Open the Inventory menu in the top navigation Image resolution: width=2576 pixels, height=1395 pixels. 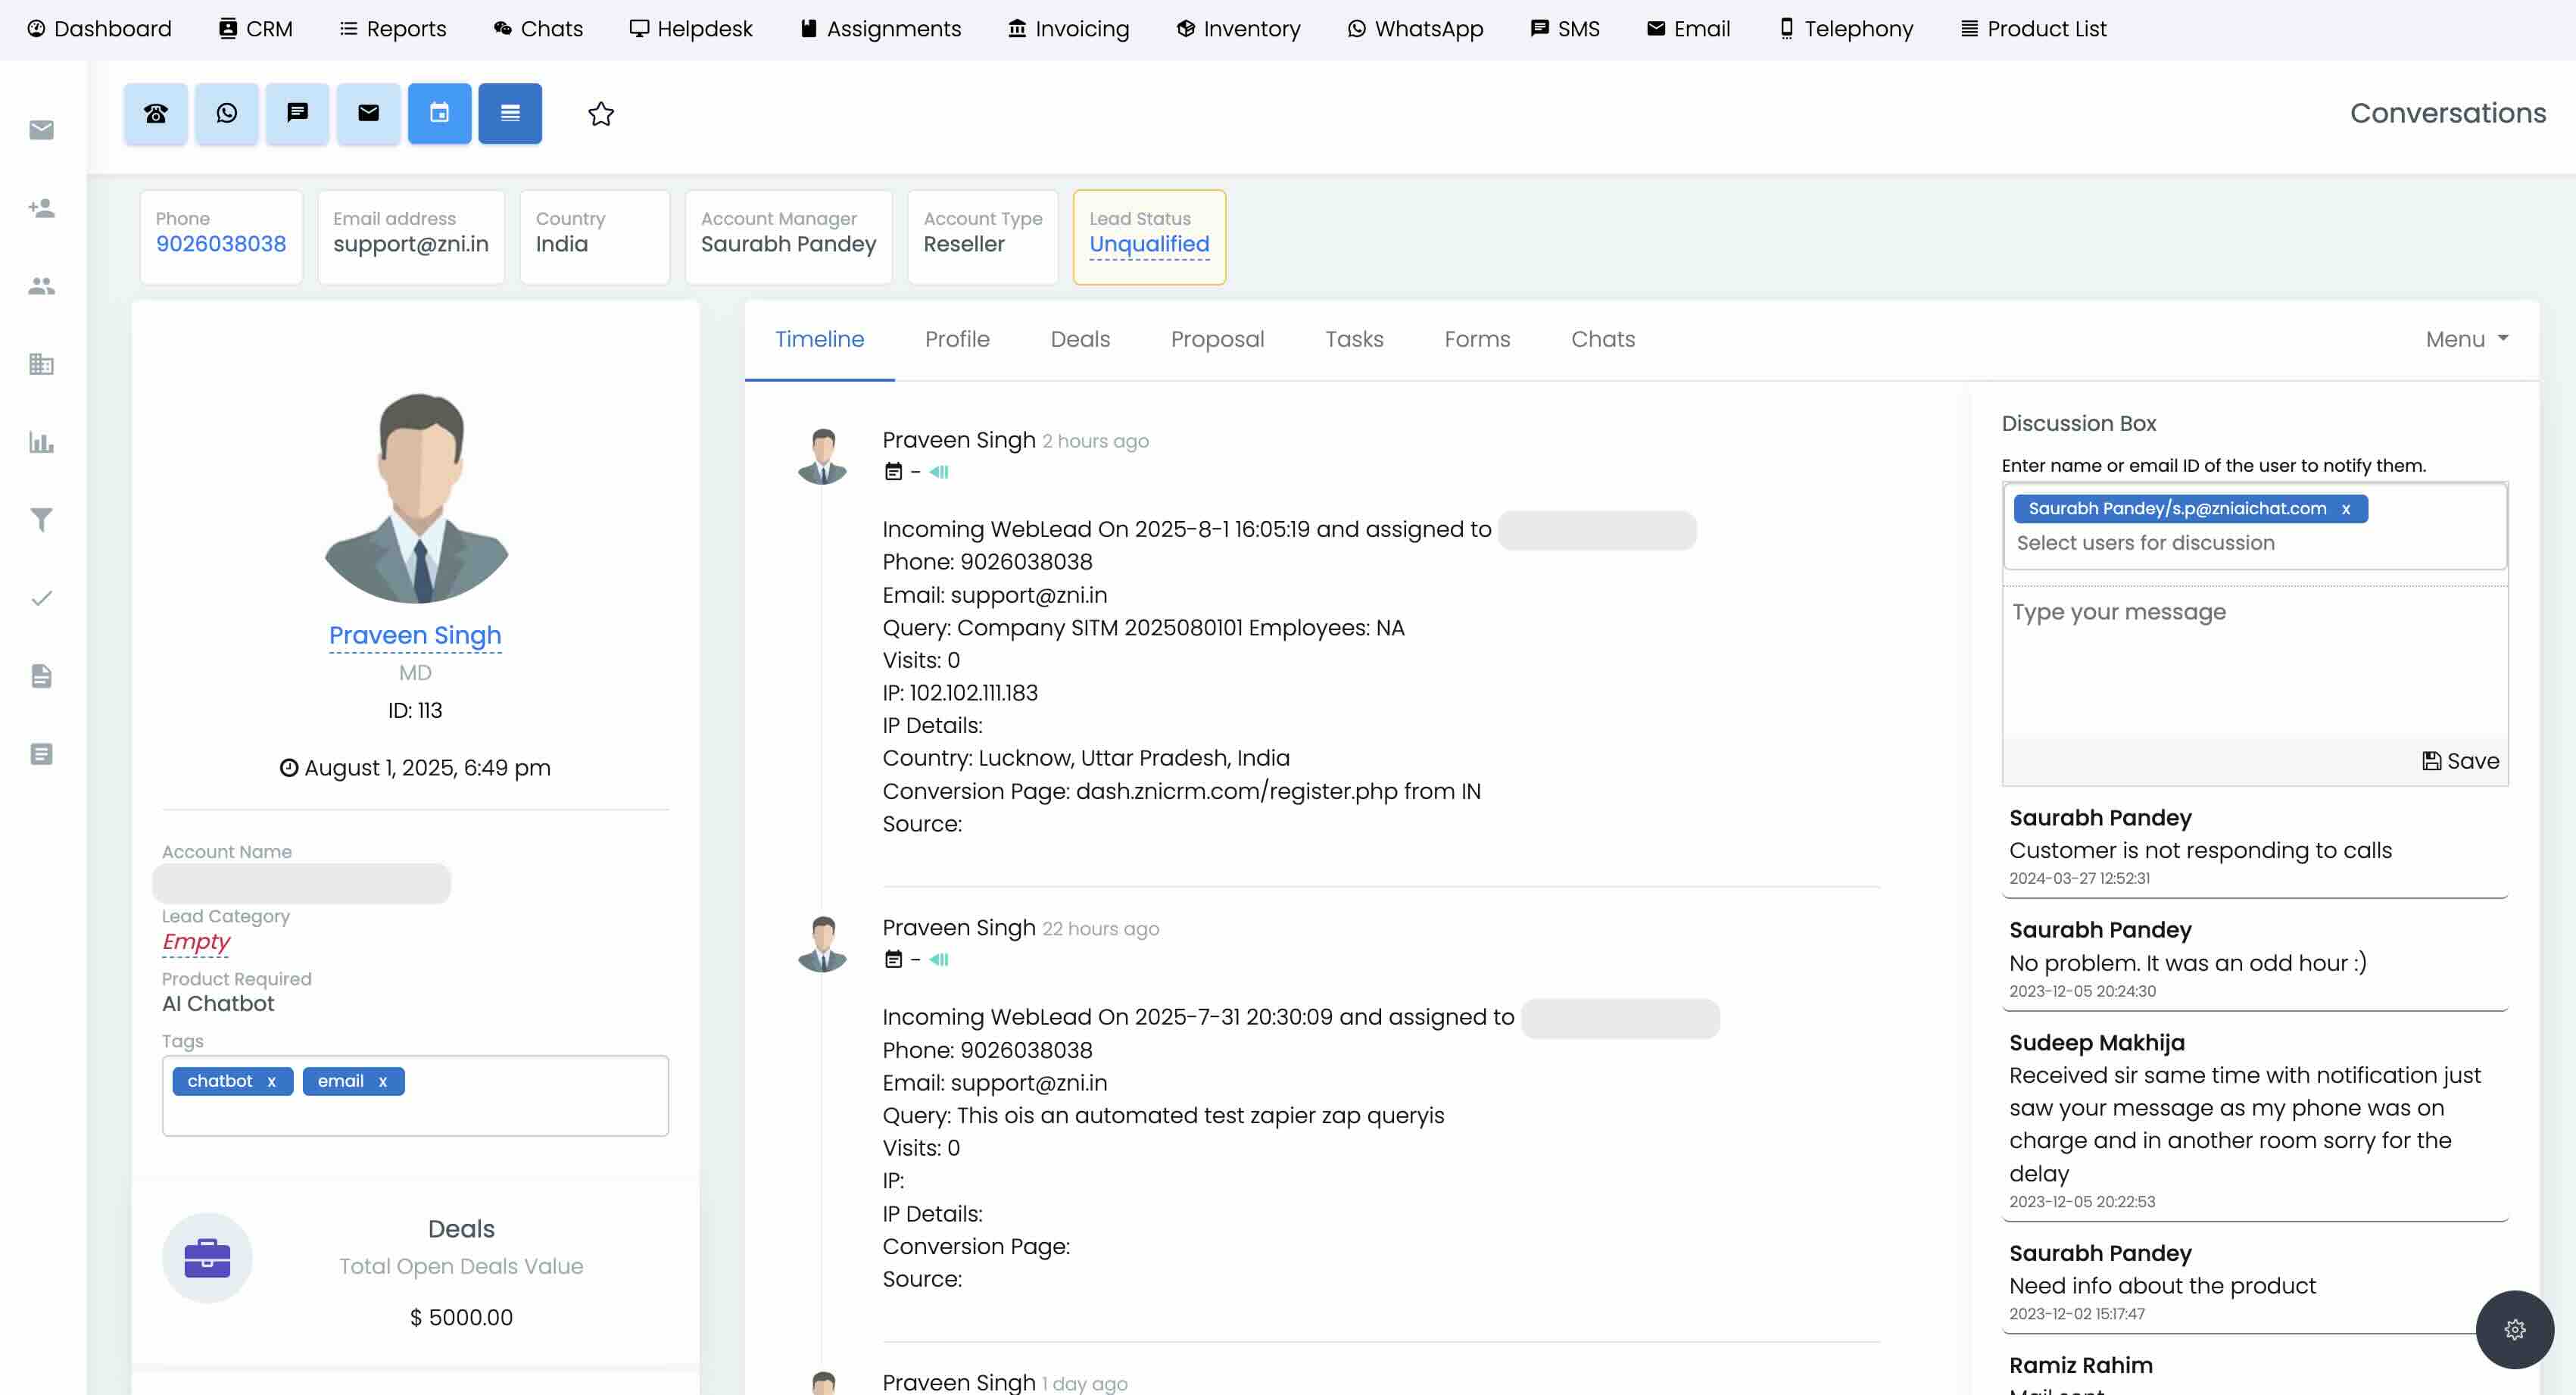tap(1237, 28)
